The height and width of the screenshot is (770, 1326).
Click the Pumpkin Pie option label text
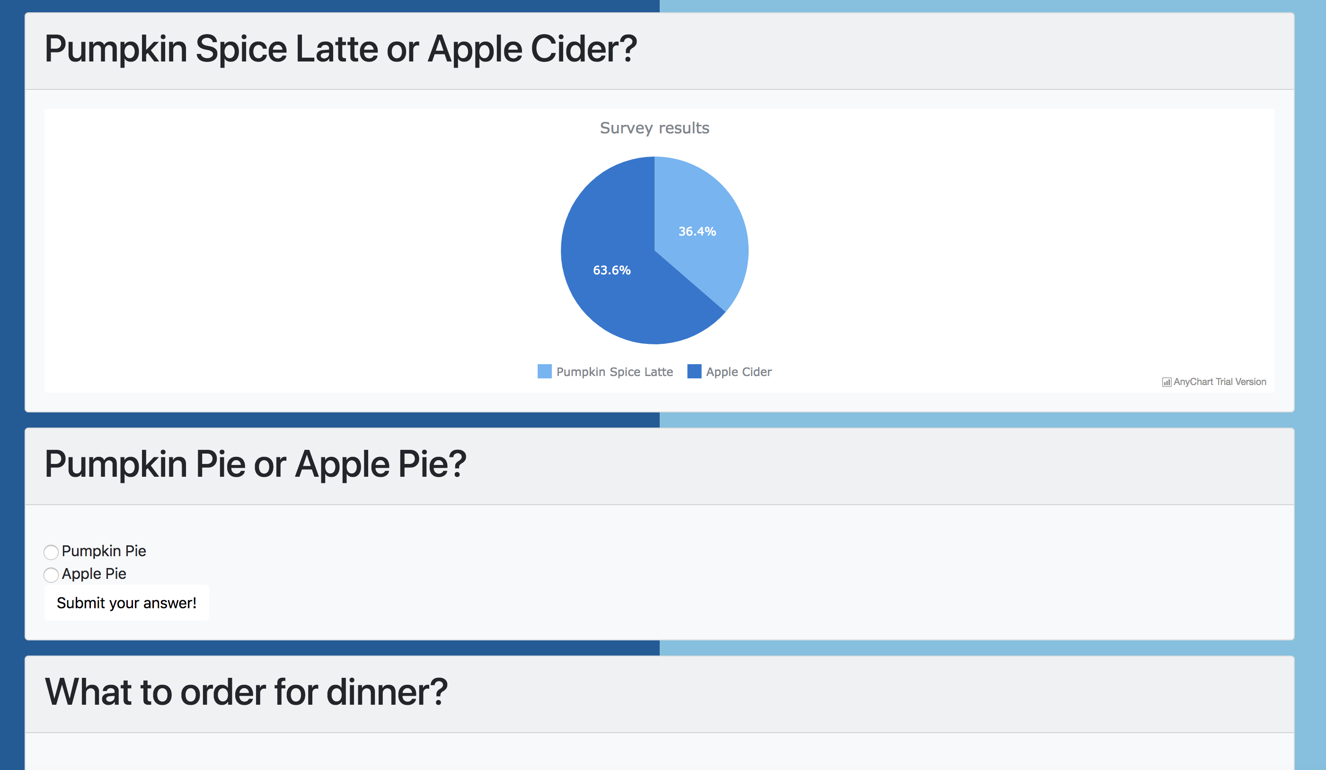pyautogui.click(x=104, y=551)
